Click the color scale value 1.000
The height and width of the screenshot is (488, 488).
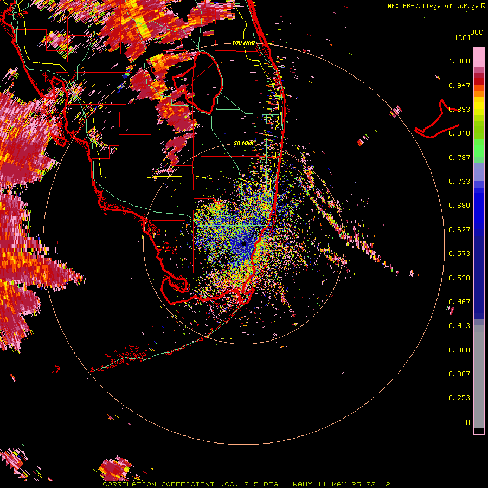459,61
